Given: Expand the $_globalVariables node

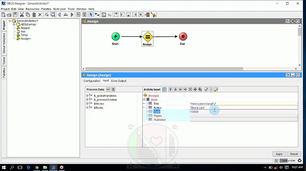Looking at the screenshot, I should pyautogui.click(x=87, y=96).
